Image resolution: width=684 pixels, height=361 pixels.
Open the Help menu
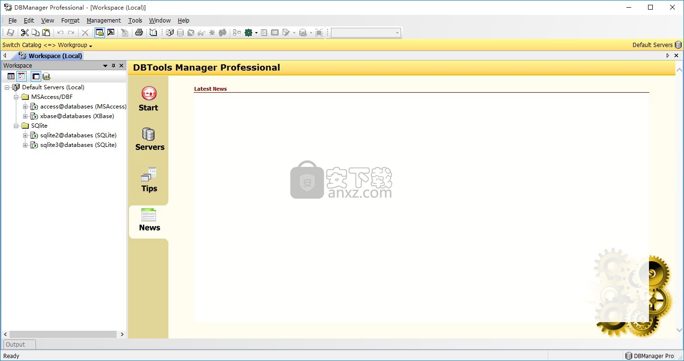[184, 21]
